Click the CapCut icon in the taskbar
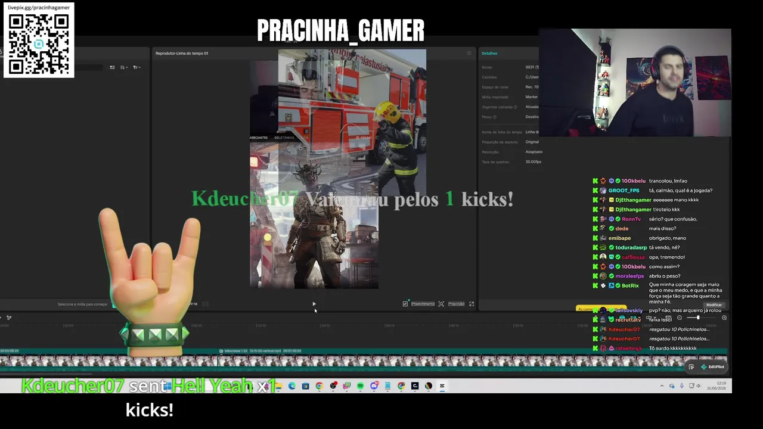This screenshot has height=429, width=763. 442,386
